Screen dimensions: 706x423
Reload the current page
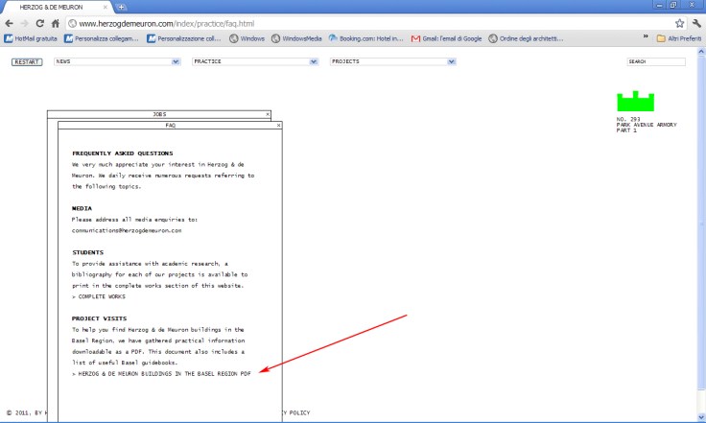pos(40,22)
